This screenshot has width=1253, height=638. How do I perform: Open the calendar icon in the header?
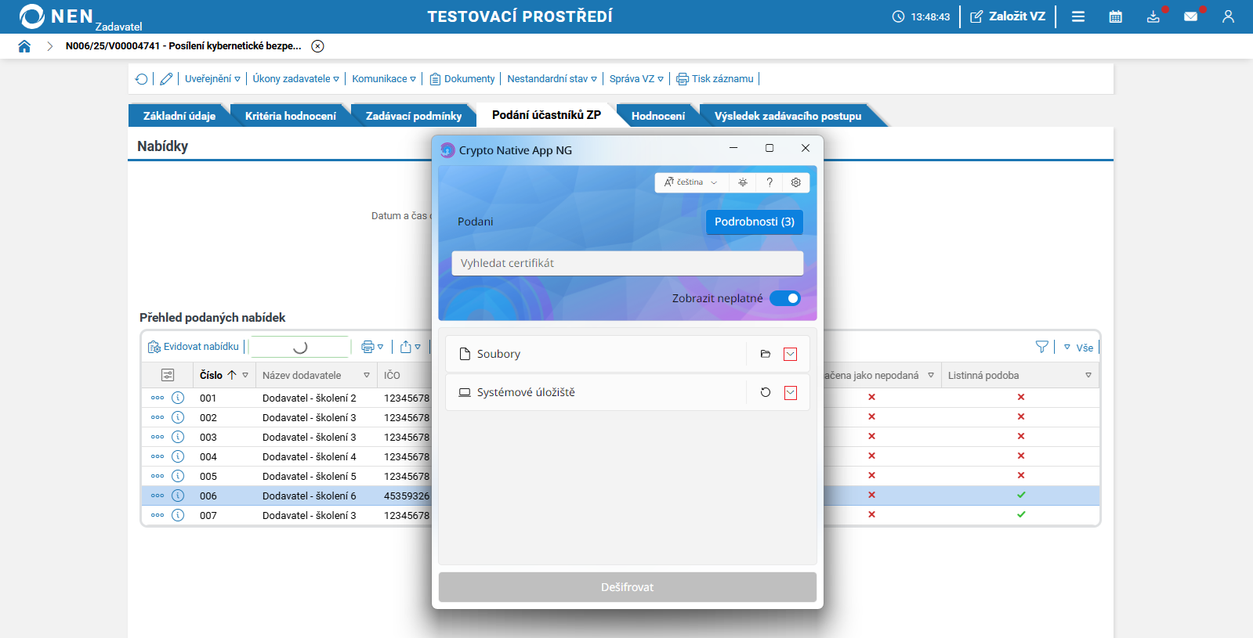1116,16
